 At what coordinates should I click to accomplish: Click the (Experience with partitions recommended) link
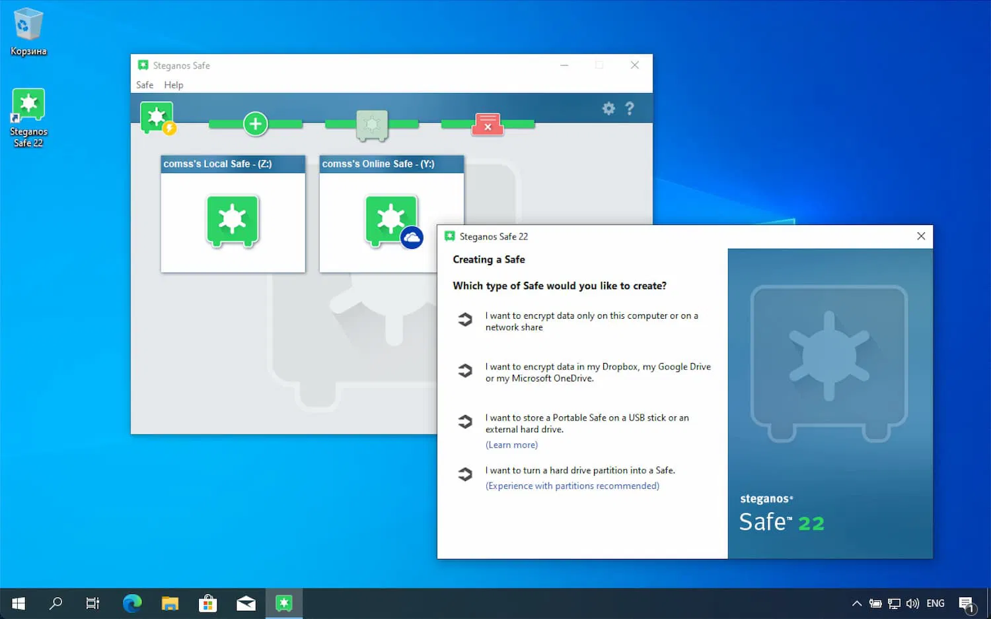pos(572,486)
